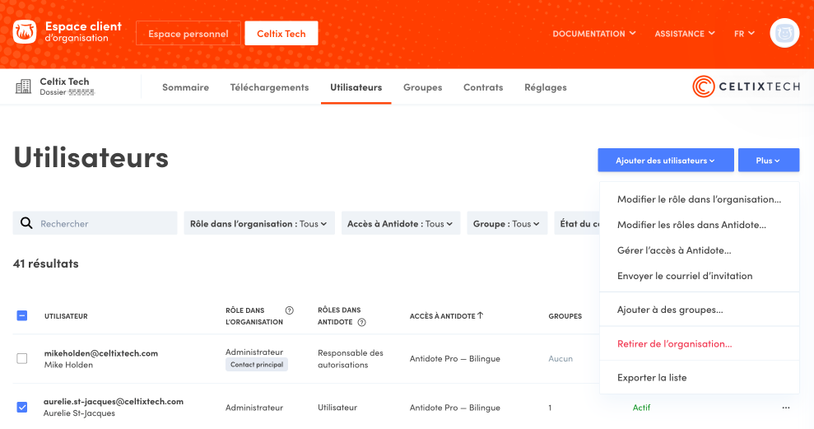814x429 pixels.
Task: Toggle the select-all users checkbox
Action: pos(22,315)
